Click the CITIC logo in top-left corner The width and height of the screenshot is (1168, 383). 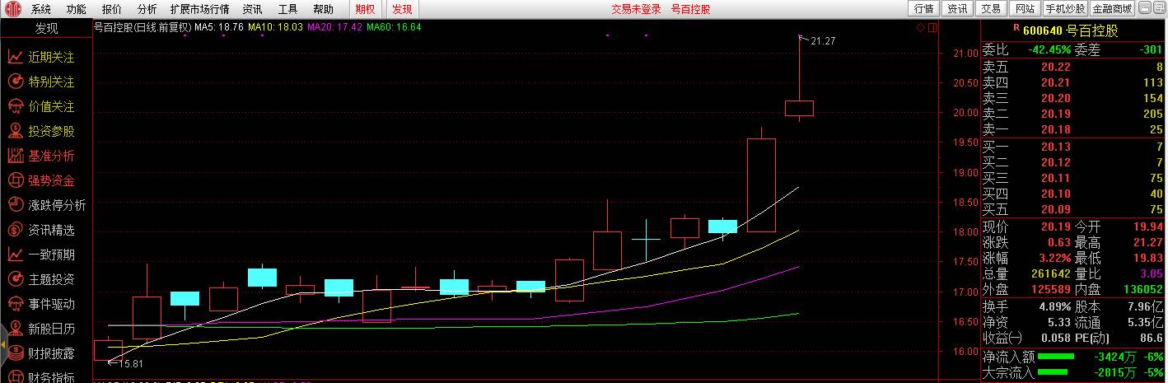11,9
